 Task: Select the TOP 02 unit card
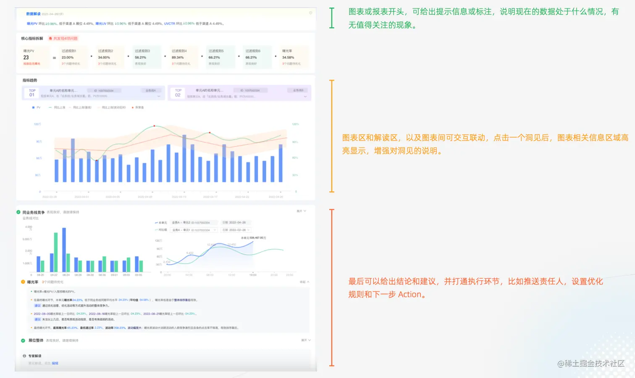239,93
